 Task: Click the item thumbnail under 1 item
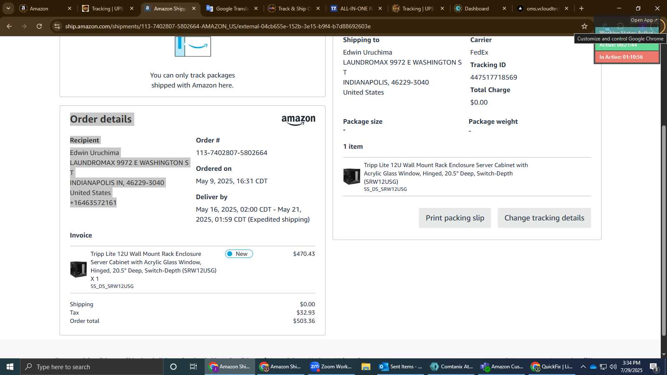[351, 176]
